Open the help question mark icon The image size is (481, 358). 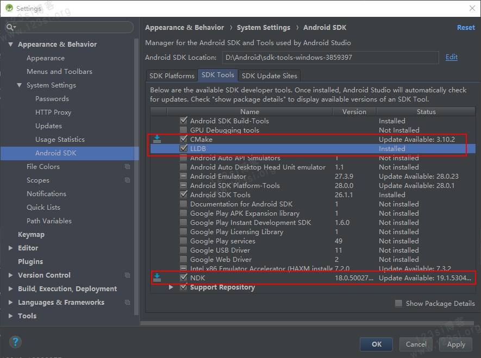coord(15,342)
